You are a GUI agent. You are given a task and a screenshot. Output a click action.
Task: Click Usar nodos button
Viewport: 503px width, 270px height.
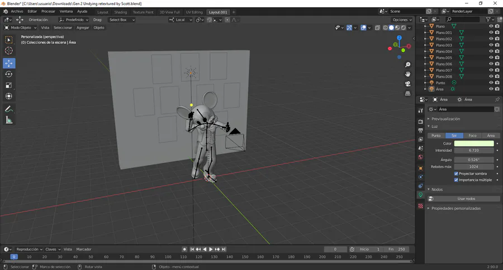coord(464,199)
